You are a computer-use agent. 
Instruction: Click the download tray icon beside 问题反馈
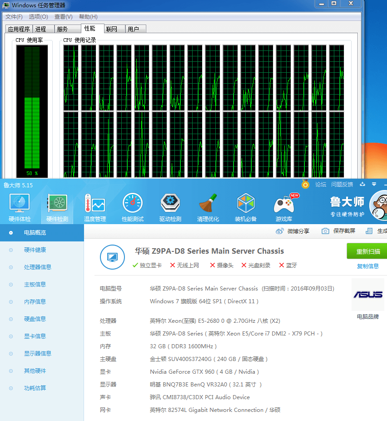(x=362, y=184)
